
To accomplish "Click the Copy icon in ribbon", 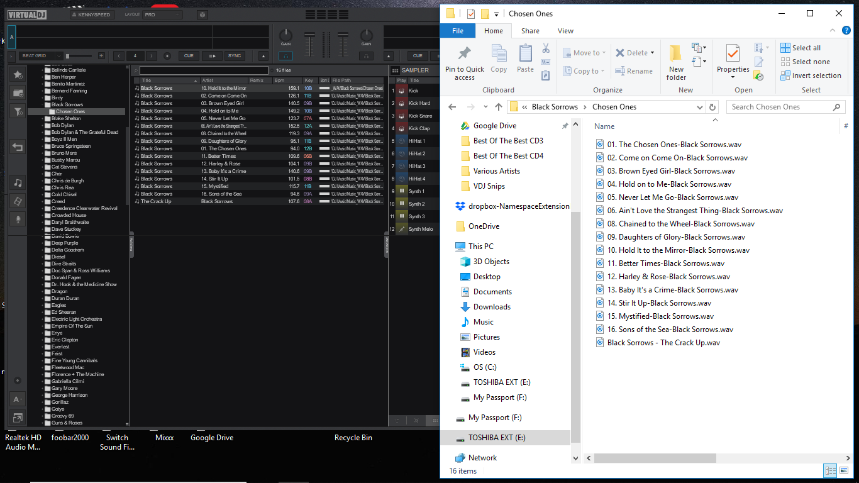I will click(x=499, y=53).
